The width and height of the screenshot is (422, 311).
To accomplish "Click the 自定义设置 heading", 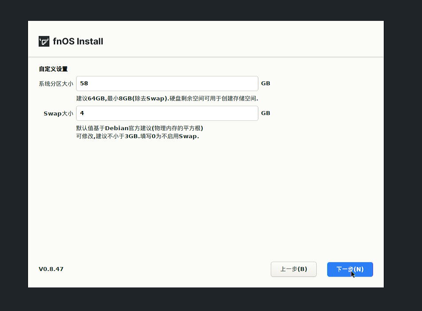I will coord(53,69).
